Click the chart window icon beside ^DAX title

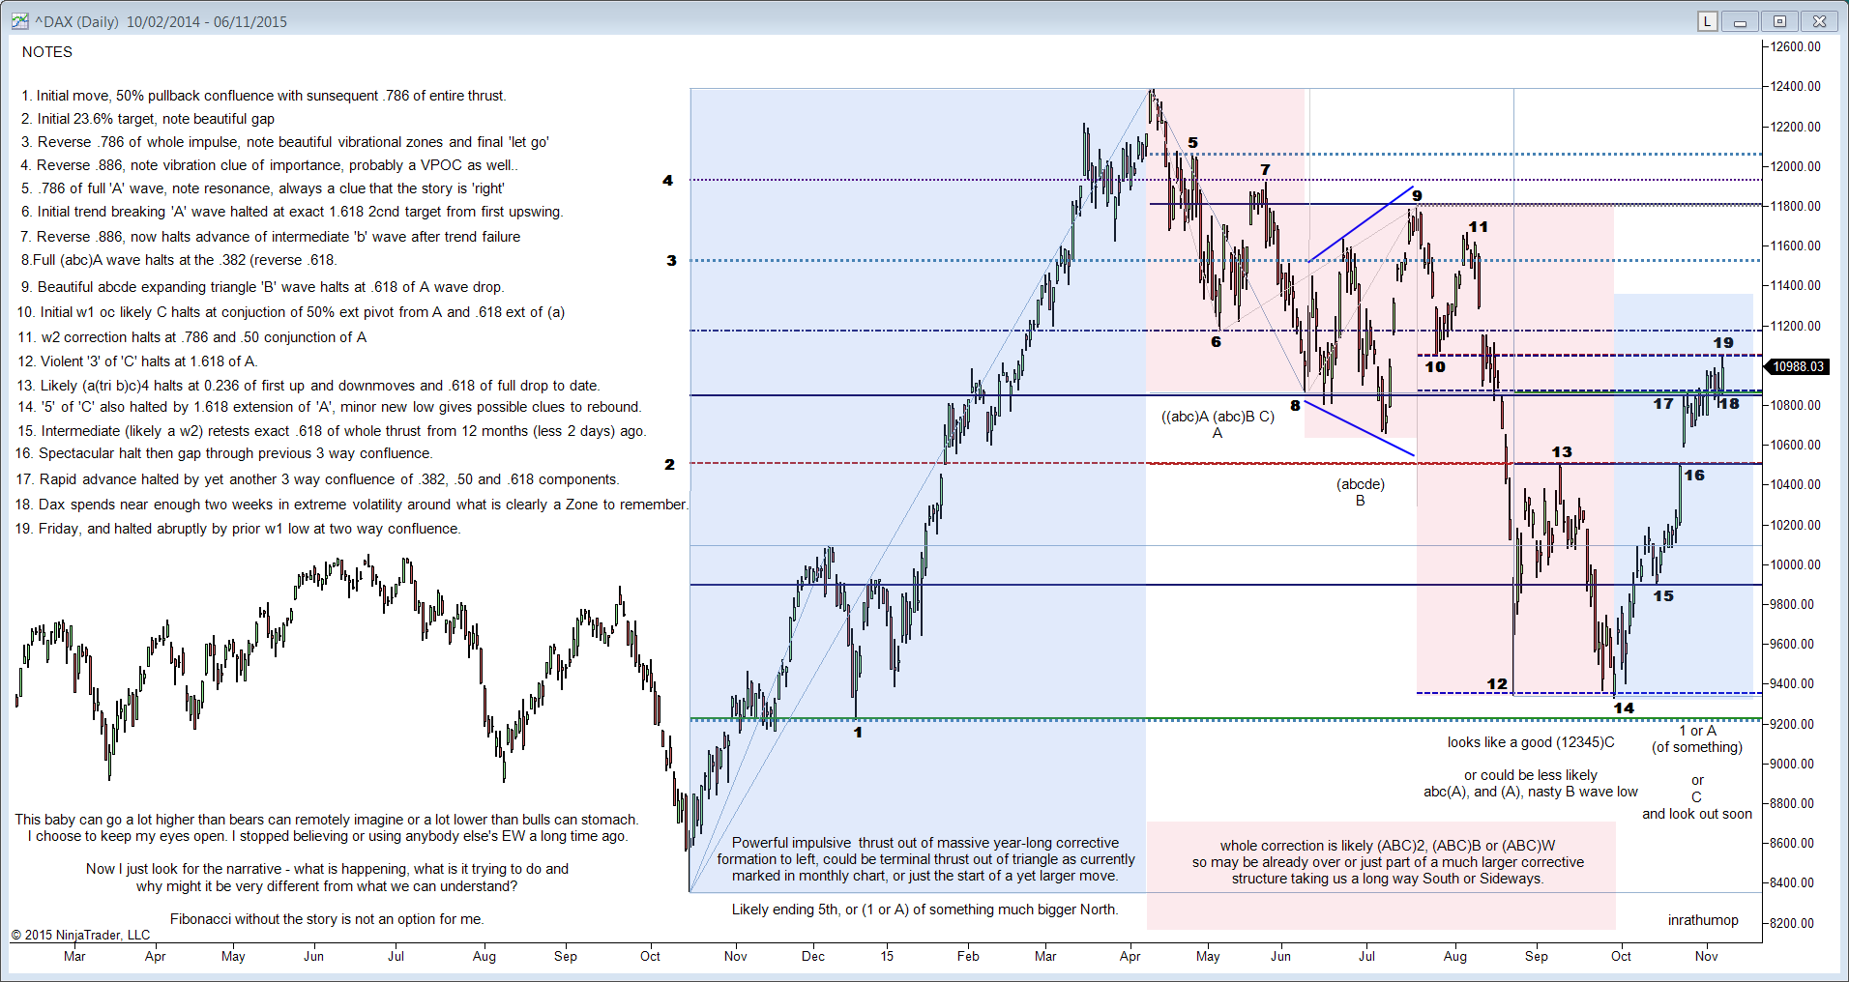tap(19, 21)
